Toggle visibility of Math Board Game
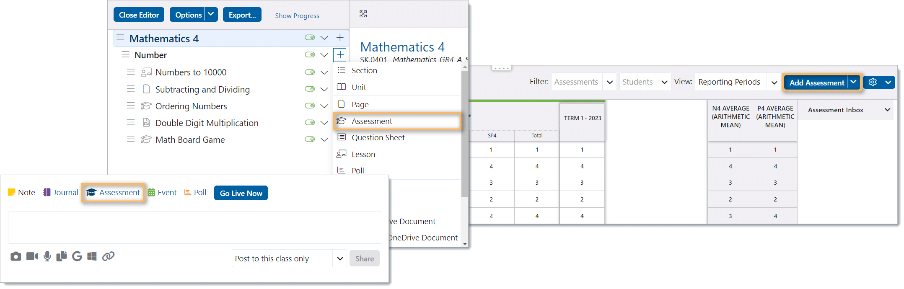The image size is (904, 289). click(310, 139)
